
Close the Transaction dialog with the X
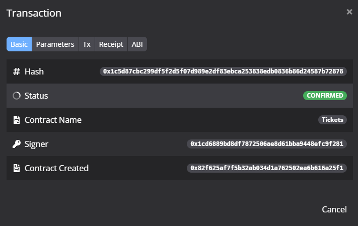pyautogui.click(x=349, y=12)
